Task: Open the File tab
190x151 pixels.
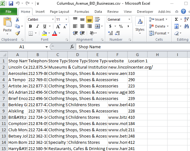Action: [8, 12]
